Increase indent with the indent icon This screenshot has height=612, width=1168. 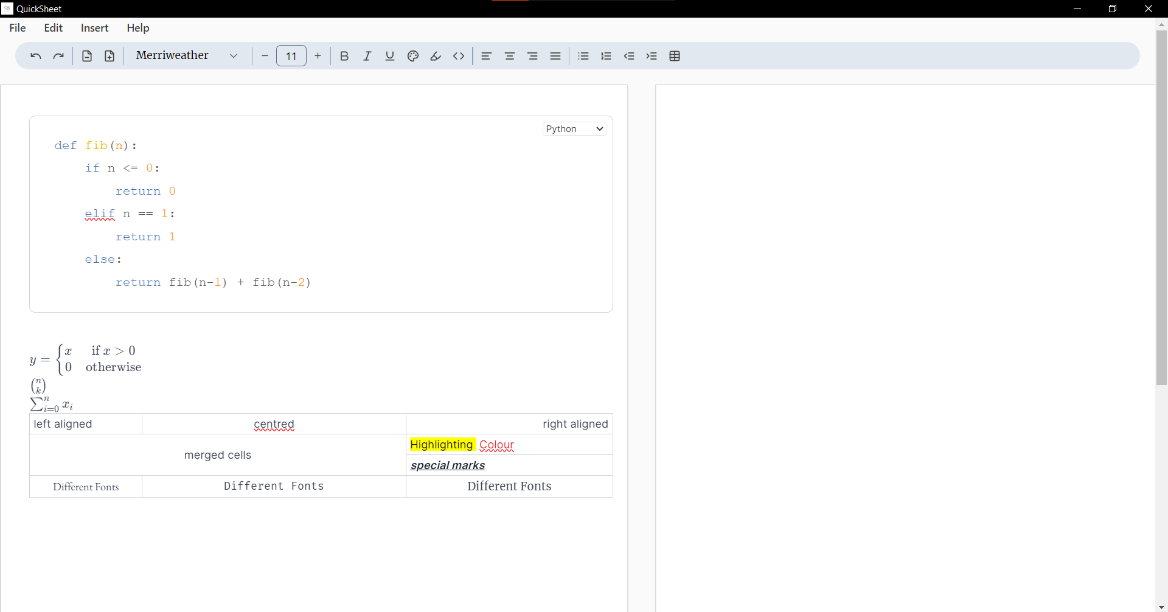(x=652, y=56)
